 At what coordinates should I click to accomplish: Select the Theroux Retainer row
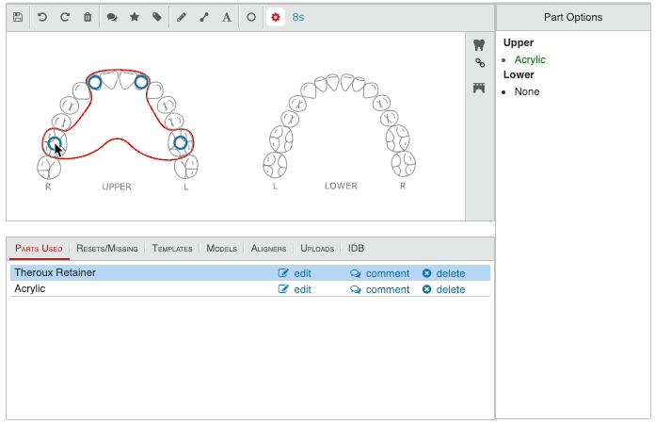click(x=250, y=272)
